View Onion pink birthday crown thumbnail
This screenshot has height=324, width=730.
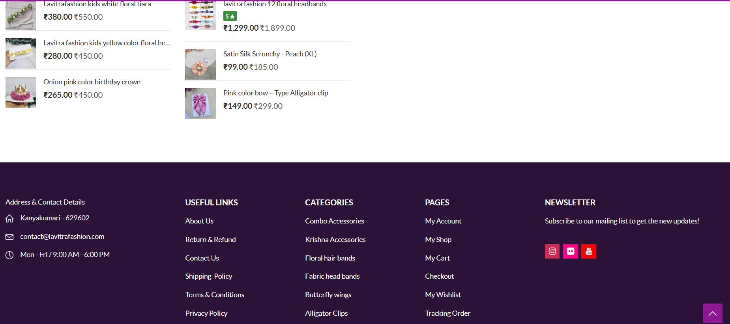click(21, 92)
